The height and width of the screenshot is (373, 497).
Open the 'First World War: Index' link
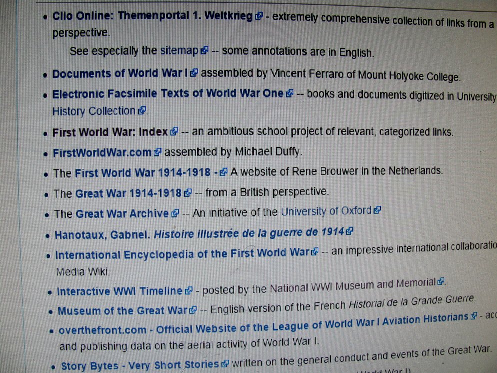pos(110,132)
